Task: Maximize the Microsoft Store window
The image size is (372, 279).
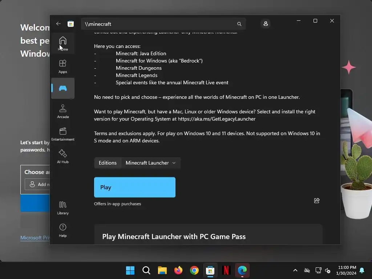Action: [315, 21]
